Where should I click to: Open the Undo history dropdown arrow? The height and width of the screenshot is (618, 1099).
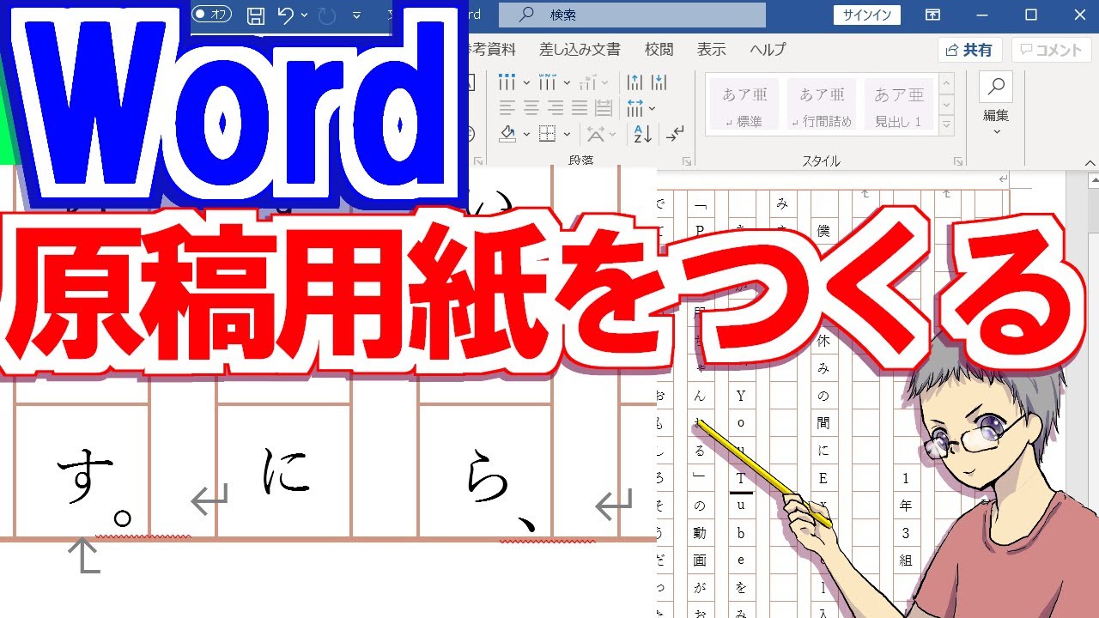tap(304, 15)
